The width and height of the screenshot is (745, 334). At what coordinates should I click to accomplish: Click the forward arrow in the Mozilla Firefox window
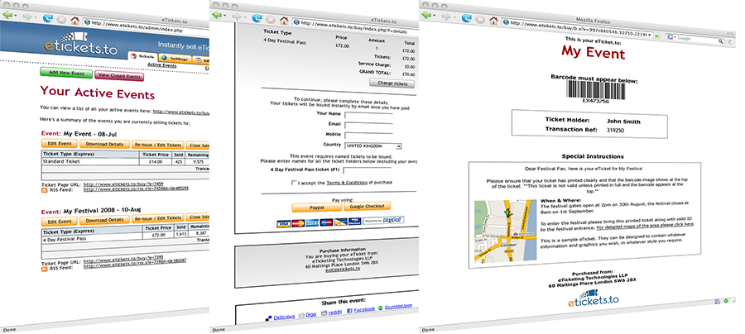tap(445, 17)
